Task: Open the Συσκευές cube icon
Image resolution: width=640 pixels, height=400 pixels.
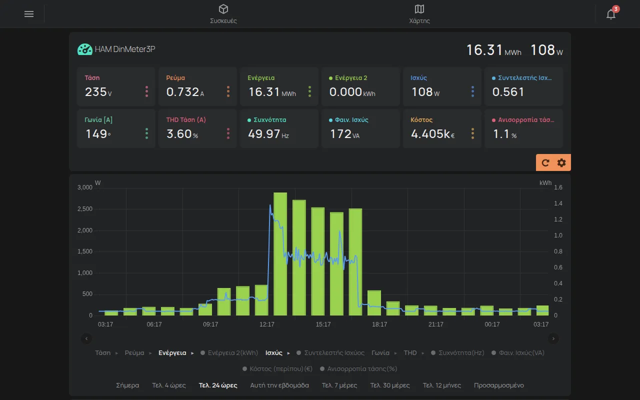Action: point(223,9)
